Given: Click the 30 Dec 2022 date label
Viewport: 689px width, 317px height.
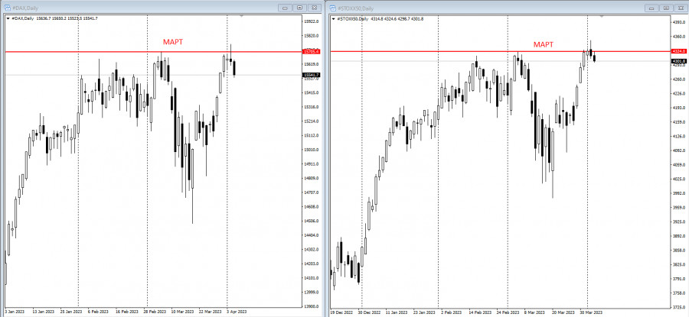Looking at the screenshot, I should pos(369,312).
